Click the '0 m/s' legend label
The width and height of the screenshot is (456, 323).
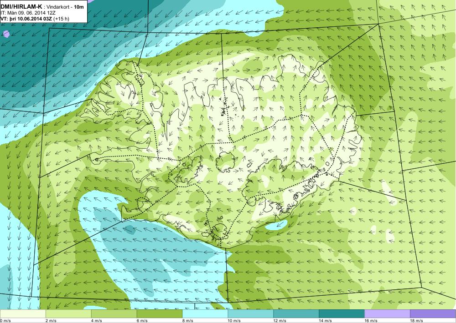(5, 321)
